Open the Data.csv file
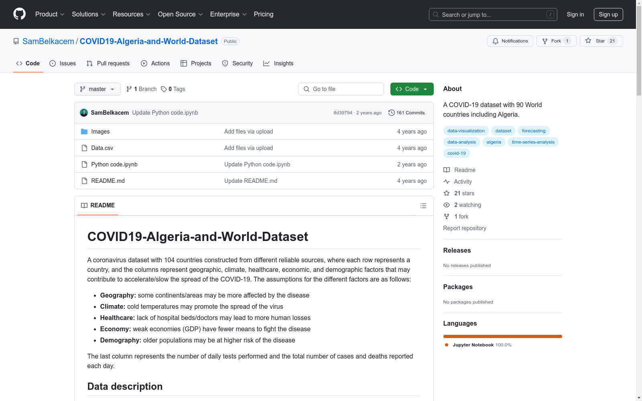This screenshot has height=401, width=642. (x=102, y=148)
